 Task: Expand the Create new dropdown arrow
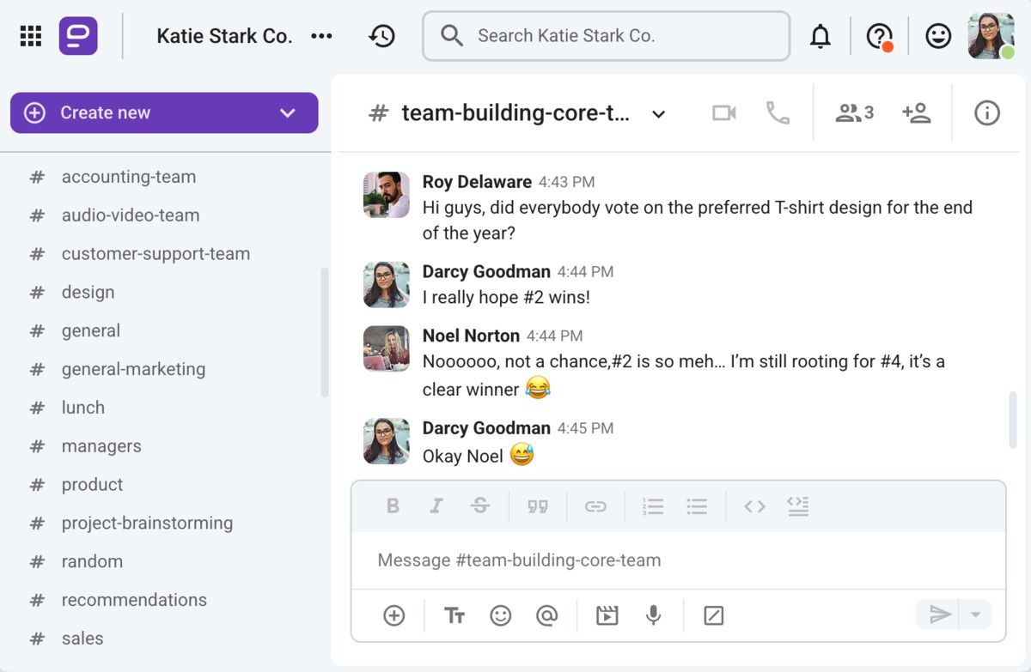point(288,113)
